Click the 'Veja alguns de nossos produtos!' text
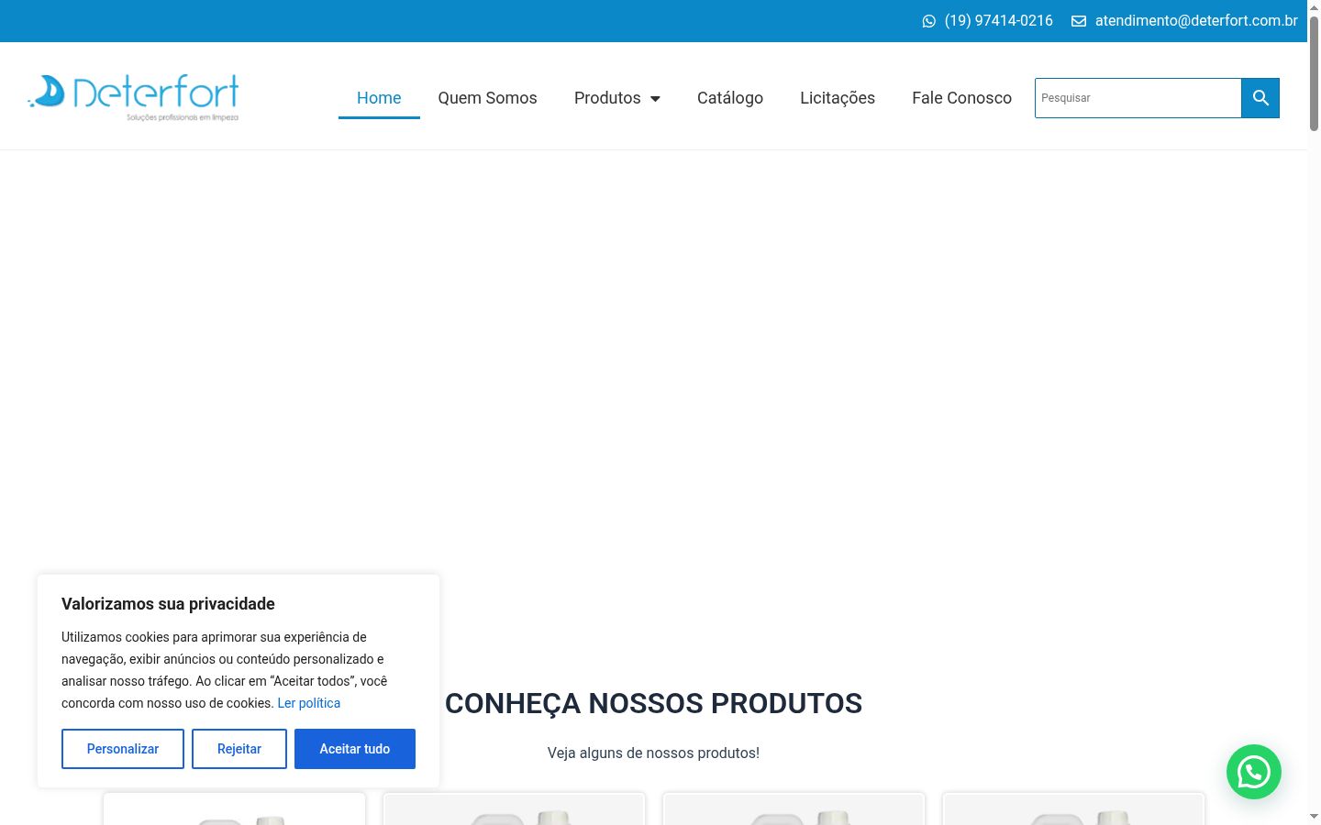The height and width of the screenshot is (825, 1321). (653, 753)
